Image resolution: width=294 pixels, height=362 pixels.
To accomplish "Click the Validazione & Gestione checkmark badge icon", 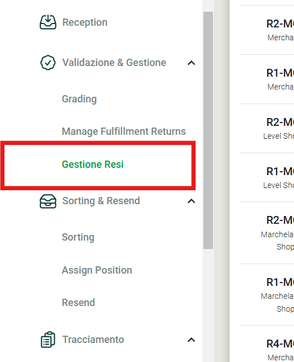I will tap(48, 63).
